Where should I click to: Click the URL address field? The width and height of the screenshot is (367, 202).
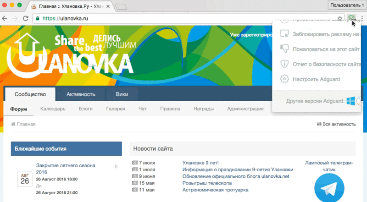click(183, 19)
